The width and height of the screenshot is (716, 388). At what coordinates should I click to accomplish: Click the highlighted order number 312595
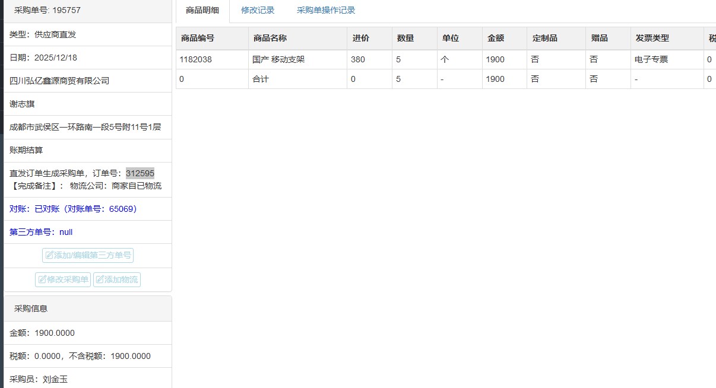tap(140, 173)
